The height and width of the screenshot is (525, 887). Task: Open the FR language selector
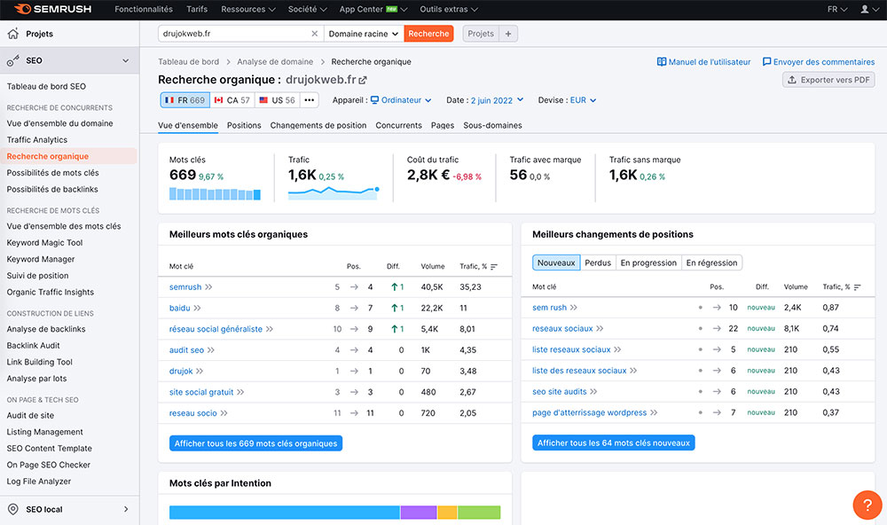tap(837, 9)
